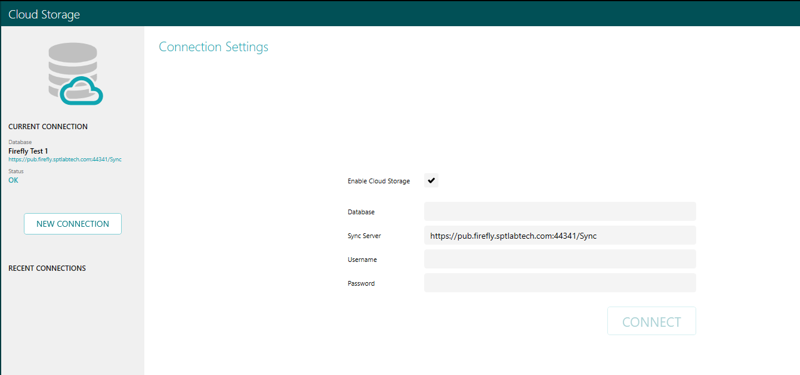Click the Database label under Current Connection
This screenshot has width=800, height=375.
click(x=20, y=142)
